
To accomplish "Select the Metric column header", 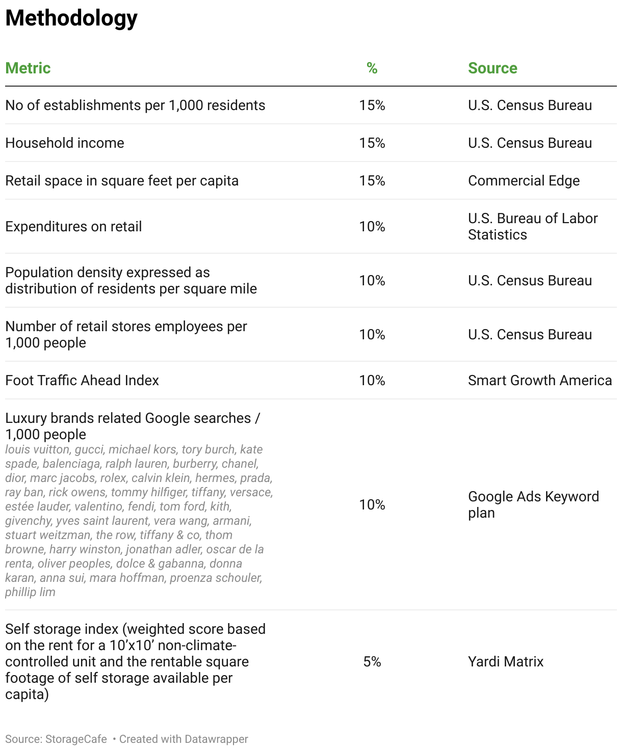I will click(28, 68).
